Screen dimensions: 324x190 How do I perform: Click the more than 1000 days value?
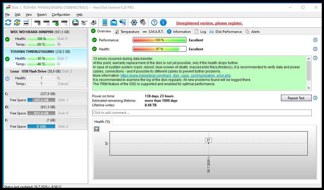161,101
